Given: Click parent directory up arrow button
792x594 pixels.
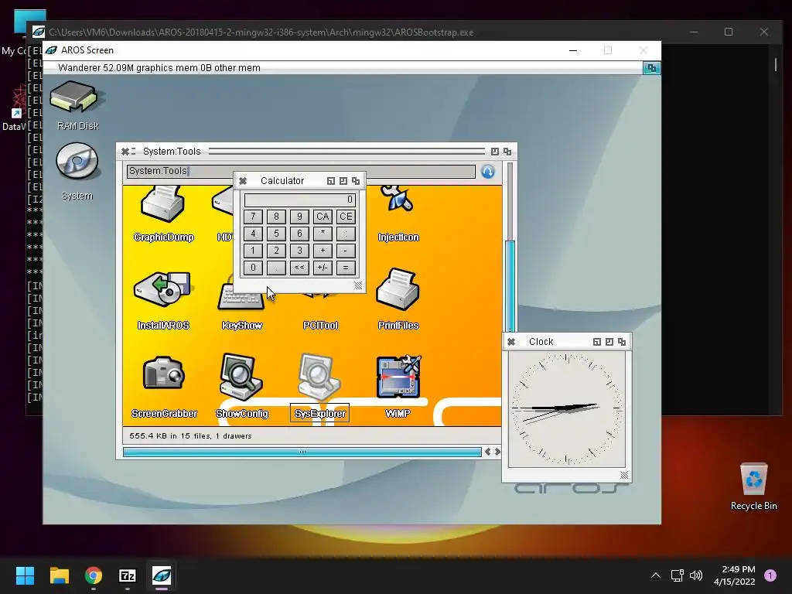Looking at the screenshot, I should tap(488, 172).
